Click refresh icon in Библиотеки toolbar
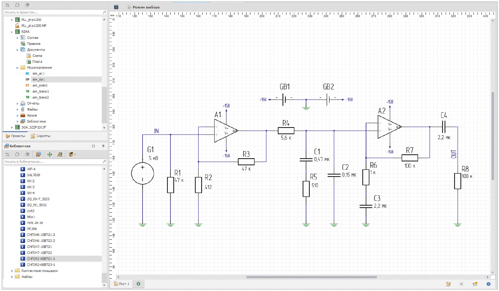 17,154
